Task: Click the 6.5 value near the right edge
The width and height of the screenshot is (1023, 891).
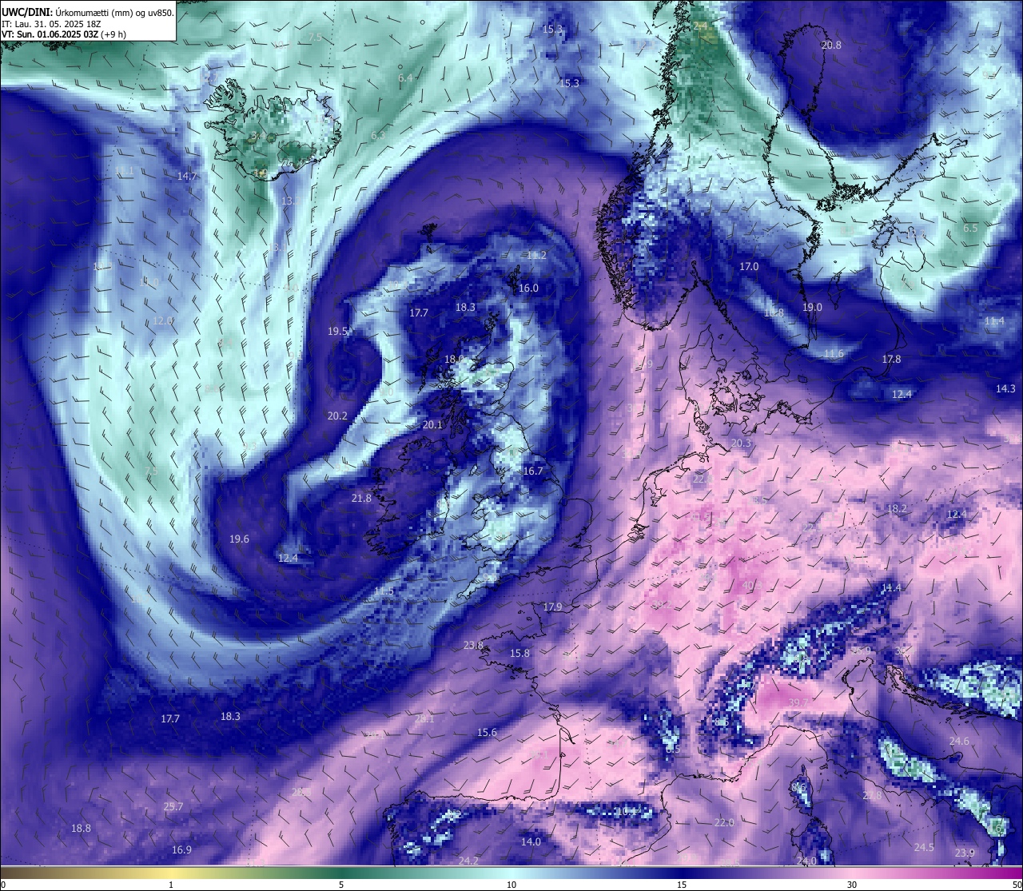Action: (x=970, y=229)
